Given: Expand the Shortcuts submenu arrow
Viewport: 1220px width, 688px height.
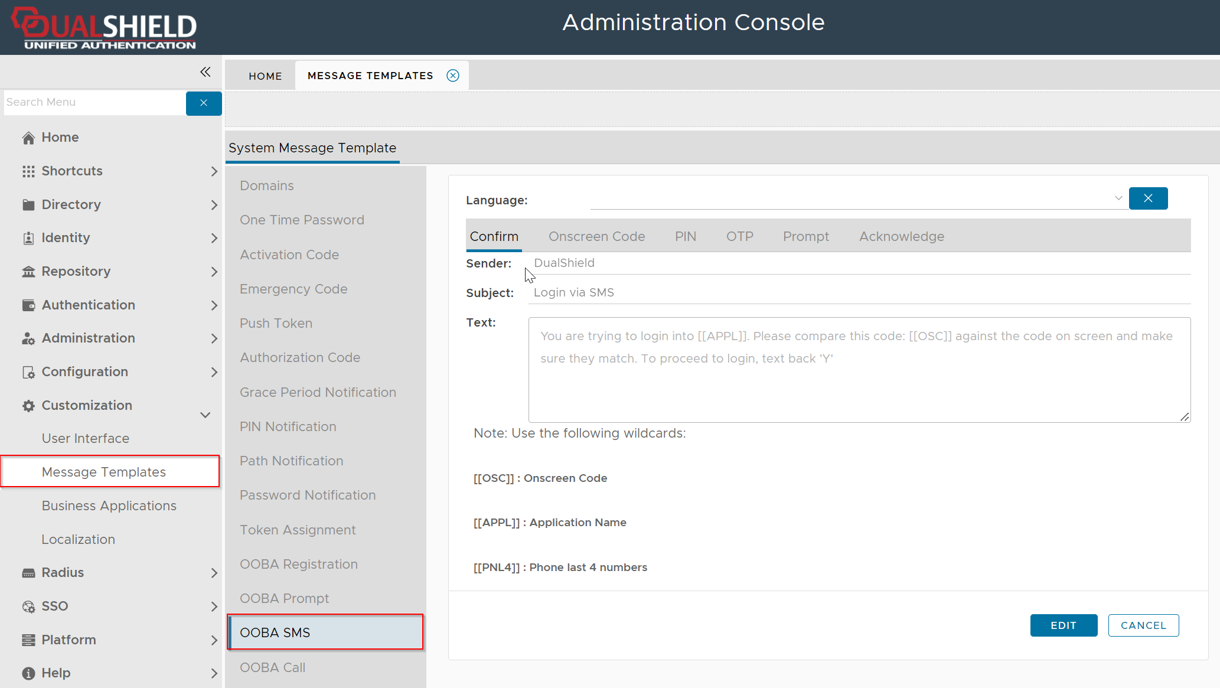Looking at the screenshot, I should click(214, 171).
